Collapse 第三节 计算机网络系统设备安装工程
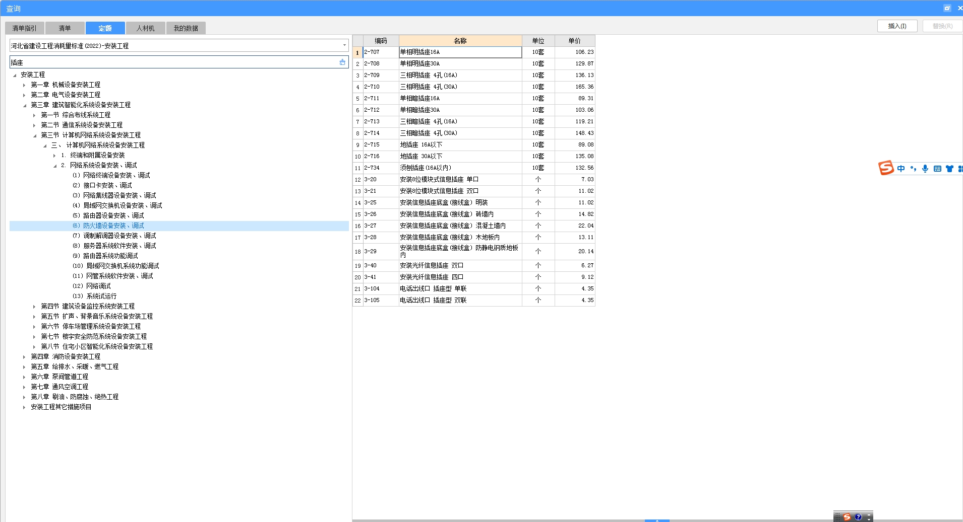 point(34,135)
